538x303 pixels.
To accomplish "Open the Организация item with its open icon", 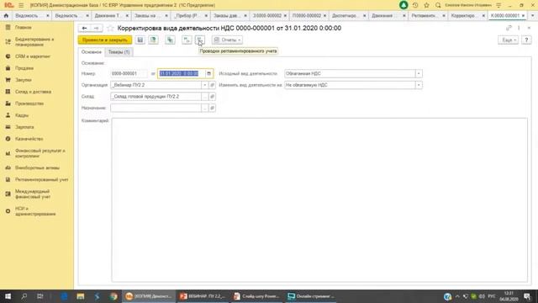I will (212, 85).
